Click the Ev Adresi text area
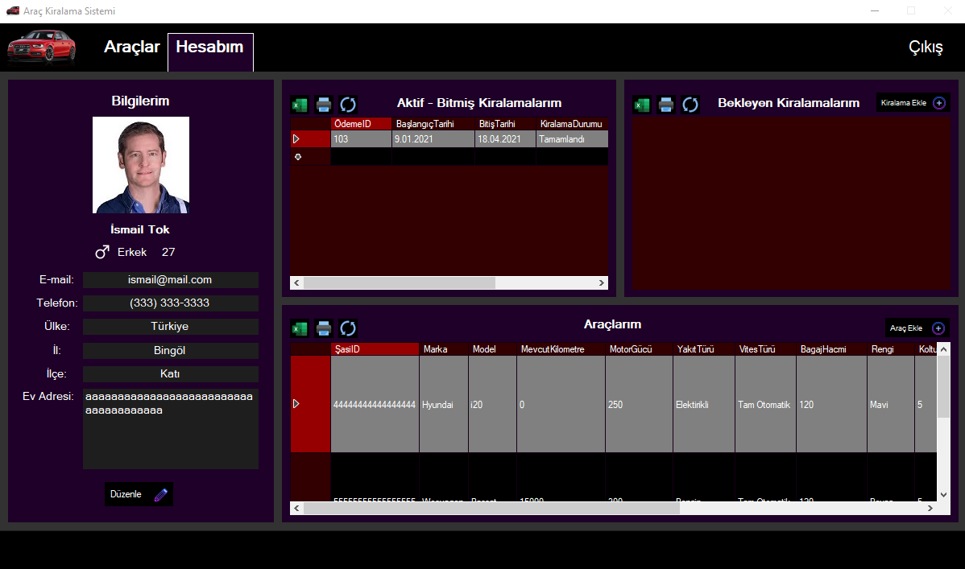This screenshot has height=569, width=965. coord(171,429)
